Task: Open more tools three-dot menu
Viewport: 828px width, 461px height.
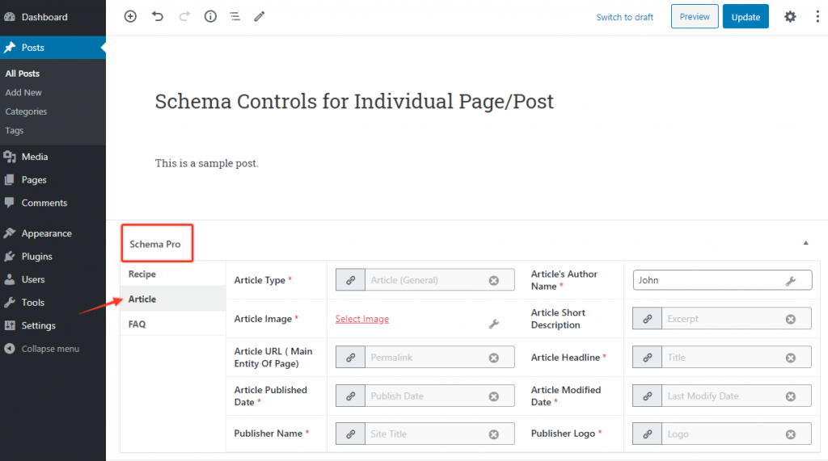Action: pyautogui.click(x=817, y=16)
